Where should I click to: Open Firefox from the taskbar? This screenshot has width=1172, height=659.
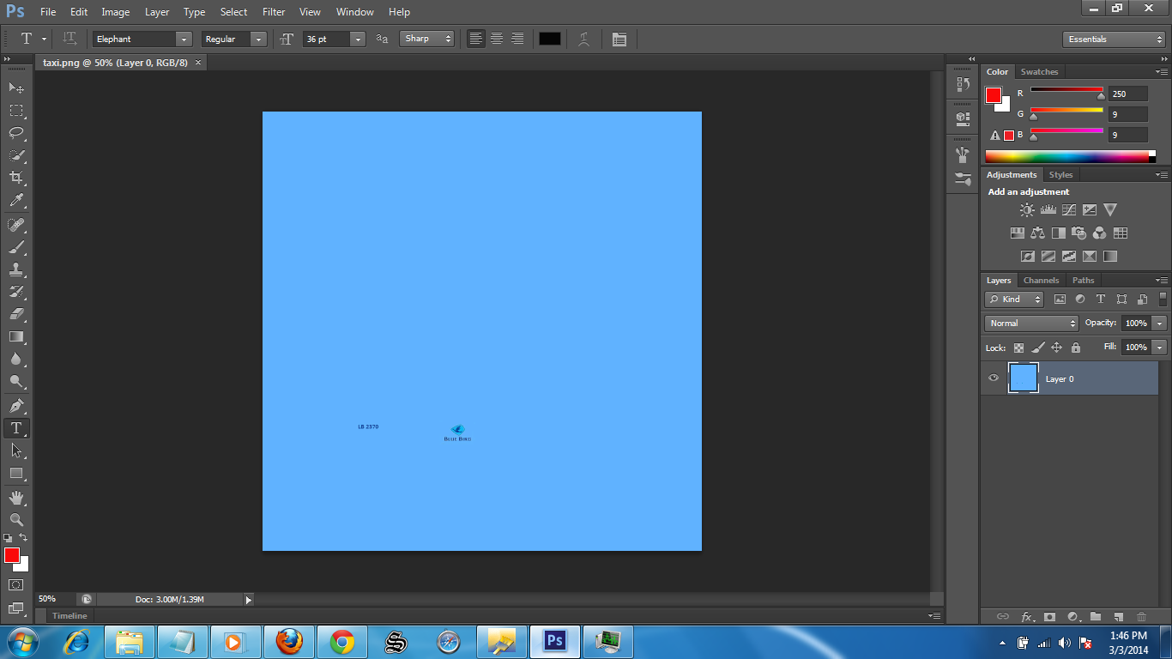289,642
